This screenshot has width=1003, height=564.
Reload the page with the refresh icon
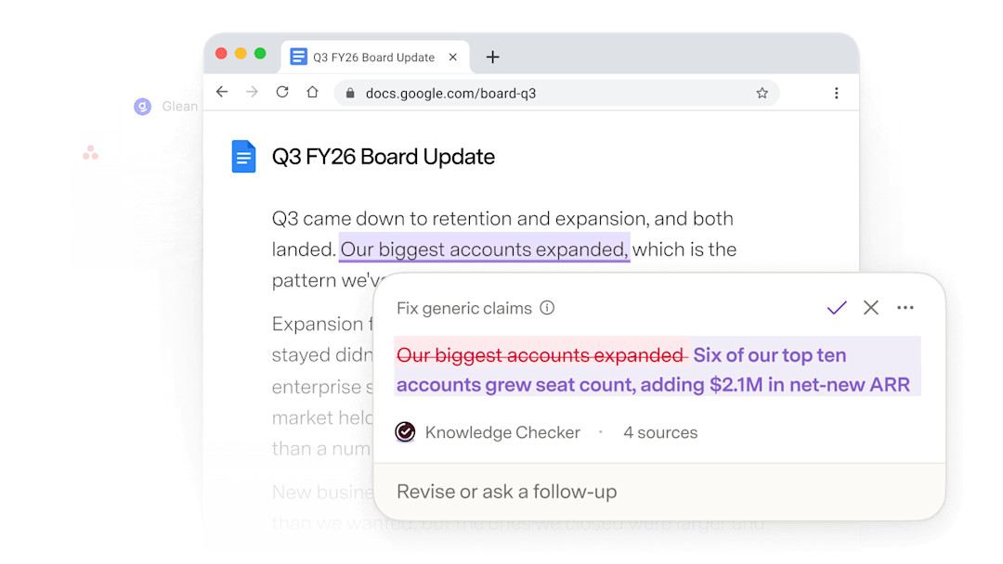pos(282,92)
